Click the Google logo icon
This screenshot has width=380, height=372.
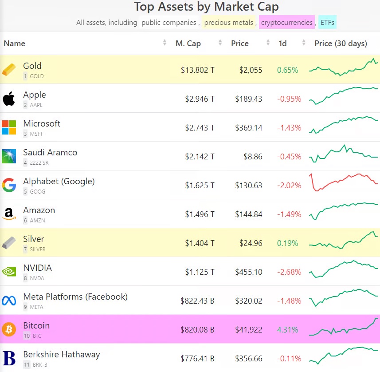(x=9, y=185)
